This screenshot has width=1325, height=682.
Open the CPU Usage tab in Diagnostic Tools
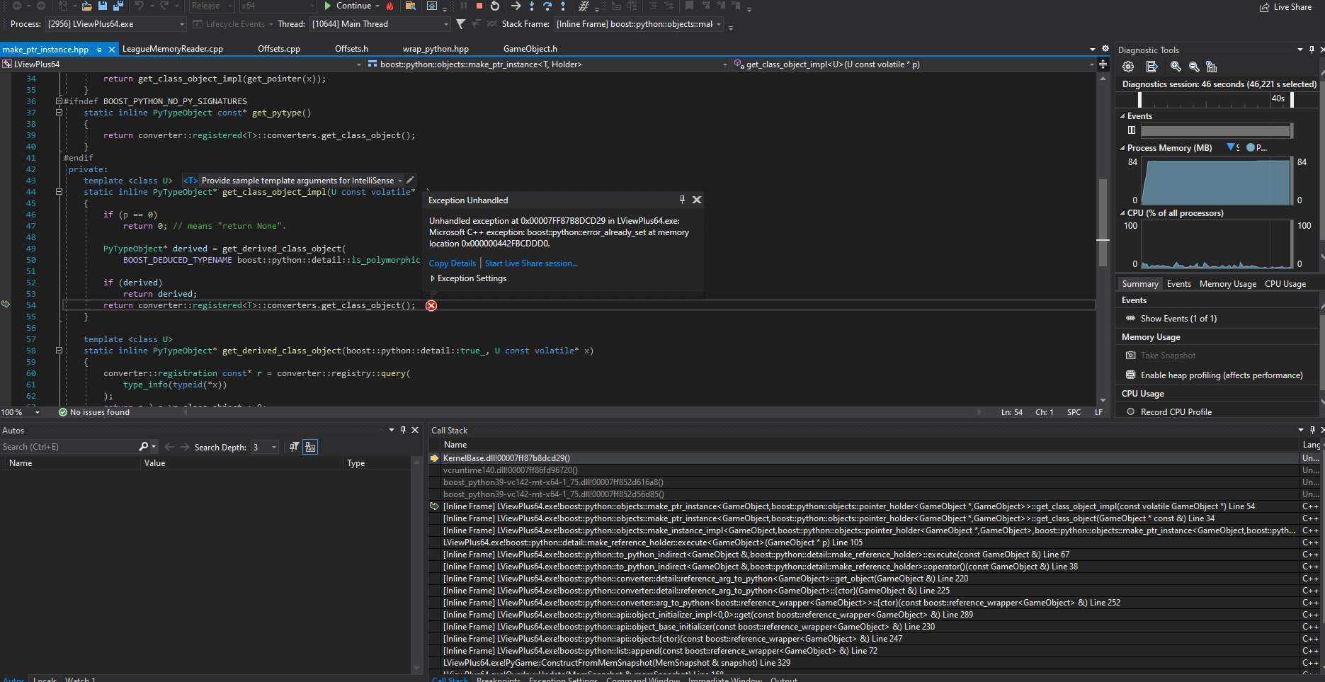[x=1285, y=284]
